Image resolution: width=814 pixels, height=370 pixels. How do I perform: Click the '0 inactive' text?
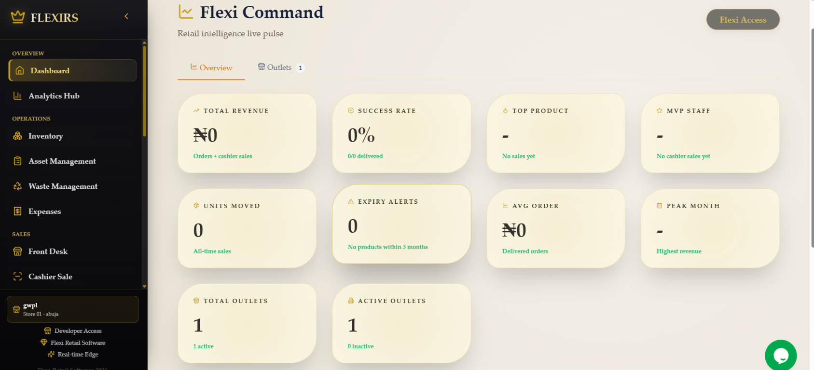[x=360, y=346]
